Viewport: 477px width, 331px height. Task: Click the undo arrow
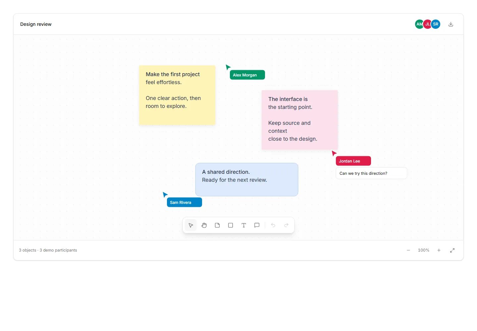273,225
